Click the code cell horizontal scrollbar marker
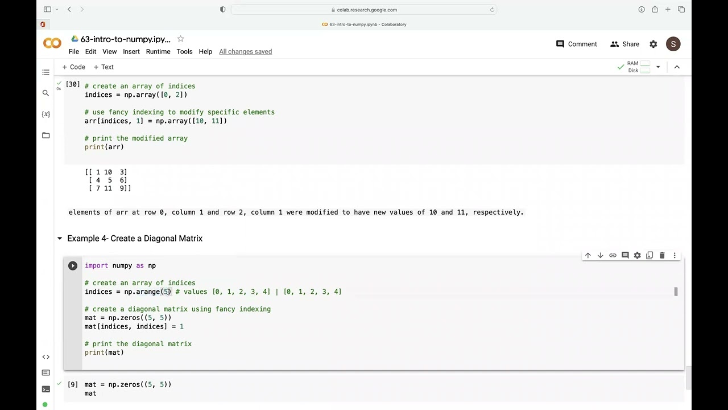The width and height of the screenshot is (728, 410). pyautogui.click(x=676, y=292)
